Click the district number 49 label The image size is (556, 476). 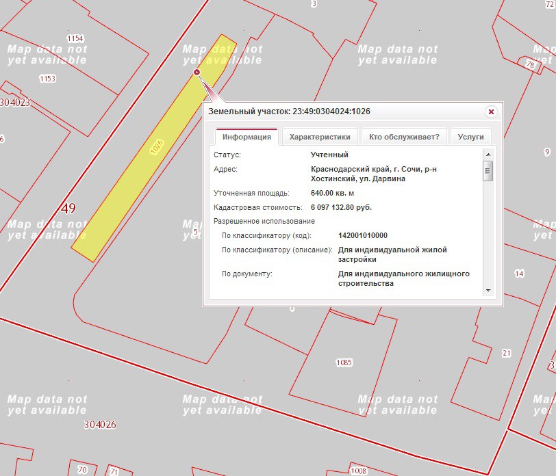(x=68, y=208)
